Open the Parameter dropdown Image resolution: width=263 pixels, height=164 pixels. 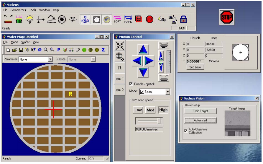50,59
